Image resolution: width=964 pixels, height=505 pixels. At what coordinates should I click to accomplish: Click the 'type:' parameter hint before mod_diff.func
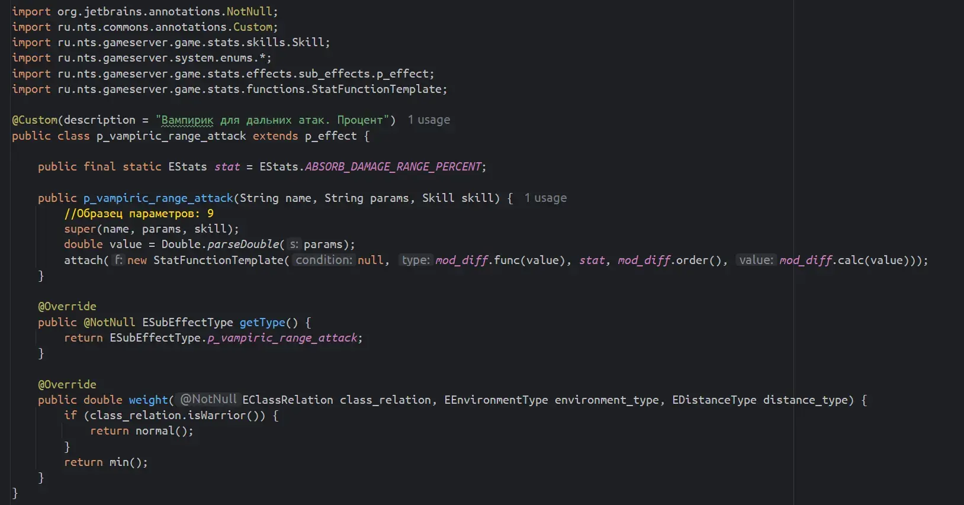(x=416, y=260)
